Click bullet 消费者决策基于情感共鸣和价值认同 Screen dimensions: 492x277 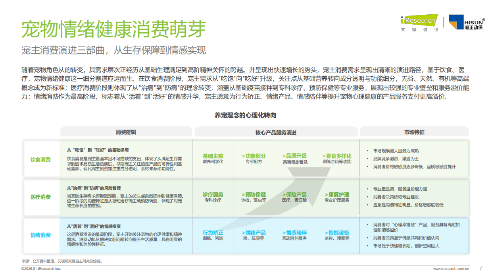tap(406, 238)
